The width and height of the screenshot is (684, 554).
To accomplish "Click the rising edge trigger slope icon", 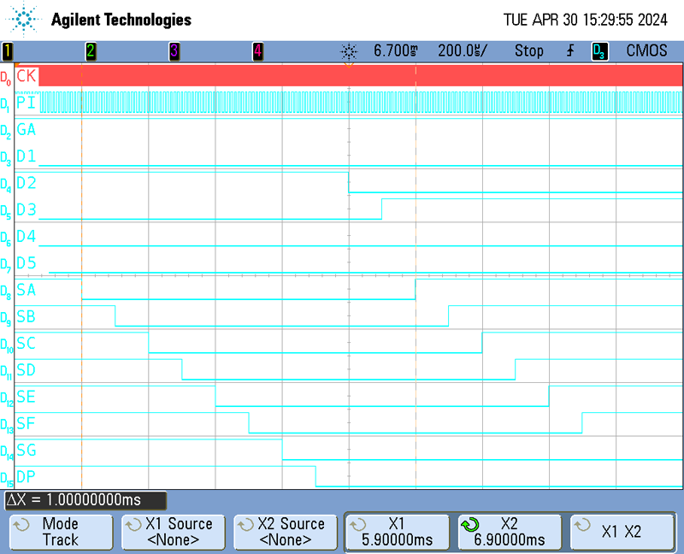I will [x=570, y=51].
